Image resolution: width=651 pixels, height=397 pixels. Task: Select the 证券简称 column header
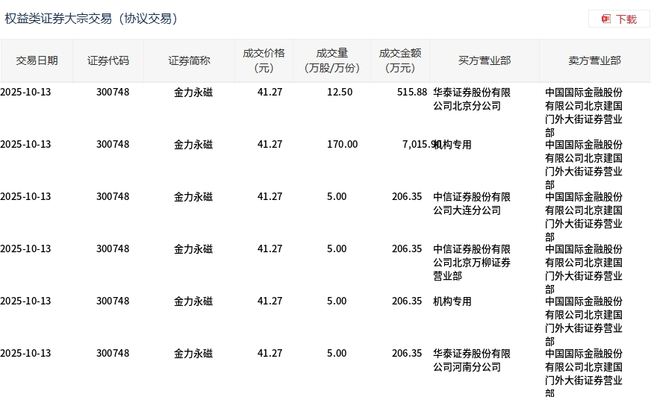(x=189, y=60)
